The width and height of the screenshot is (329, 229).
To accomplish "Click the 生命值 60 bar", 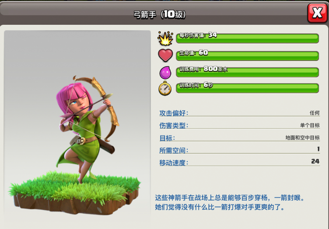I will 248,56.
